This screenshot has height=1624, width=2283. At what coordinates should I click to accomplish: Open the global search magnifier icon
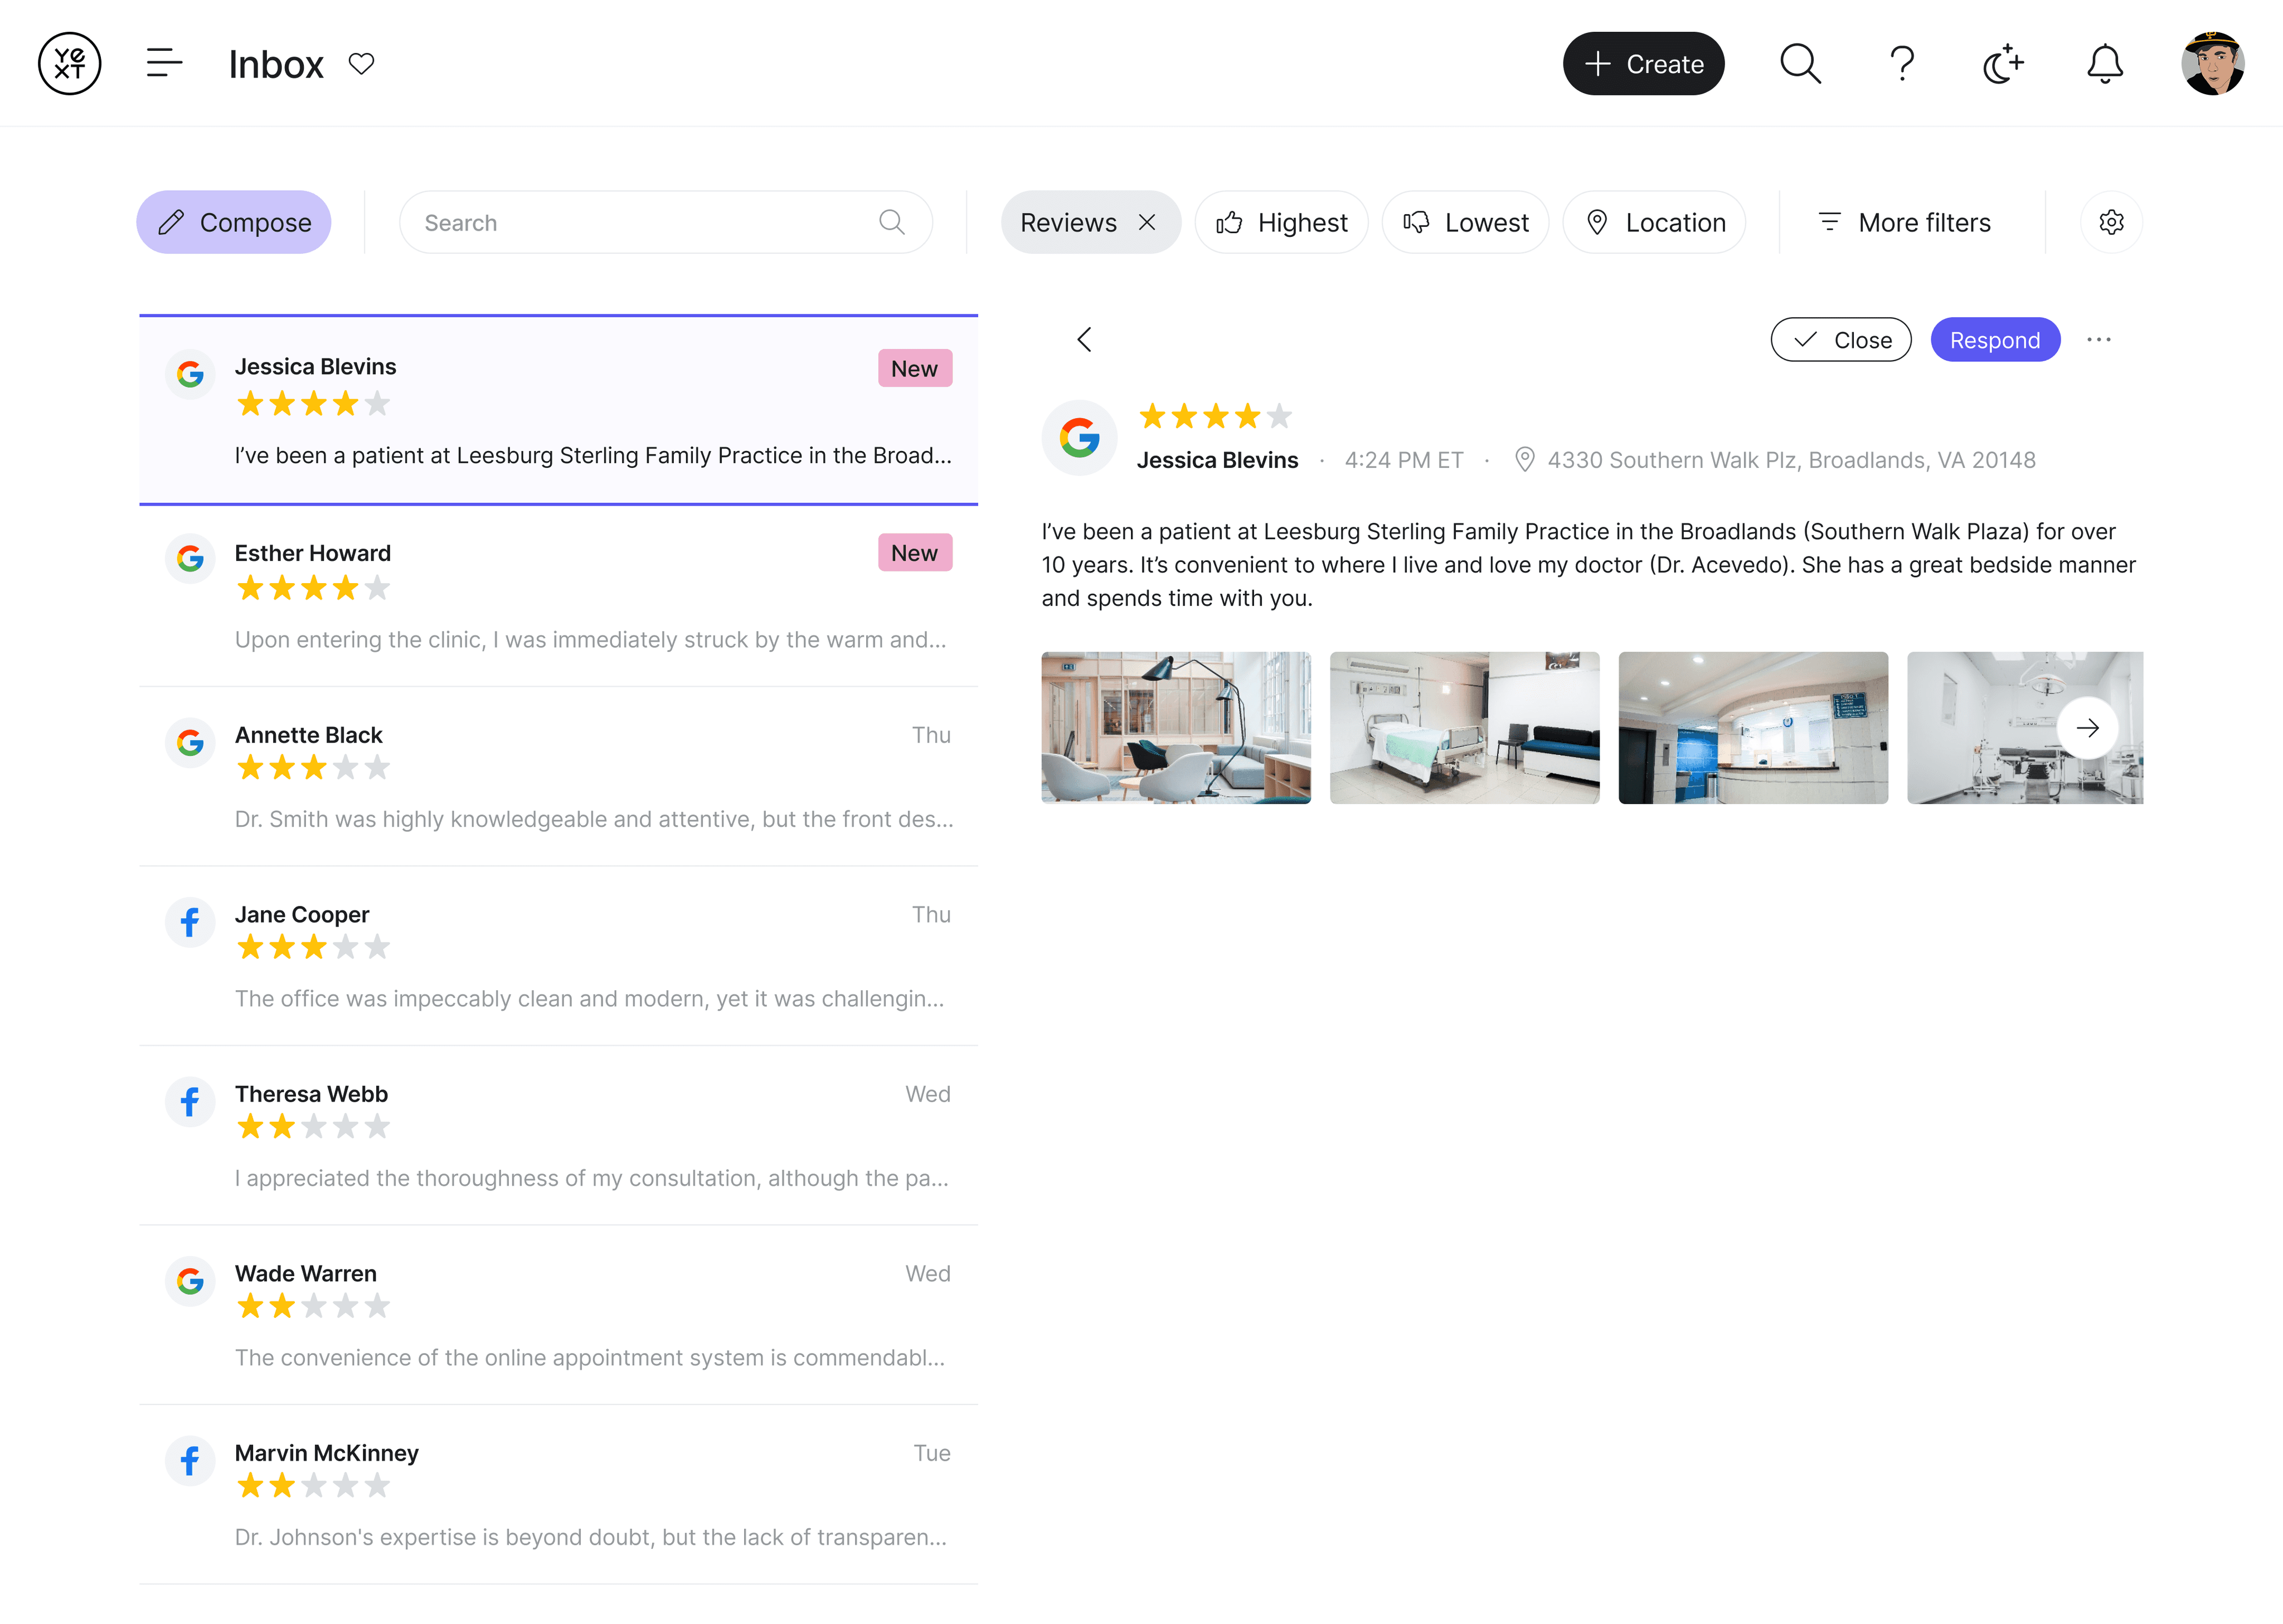pyautogui.click(x=1800, y=63)
